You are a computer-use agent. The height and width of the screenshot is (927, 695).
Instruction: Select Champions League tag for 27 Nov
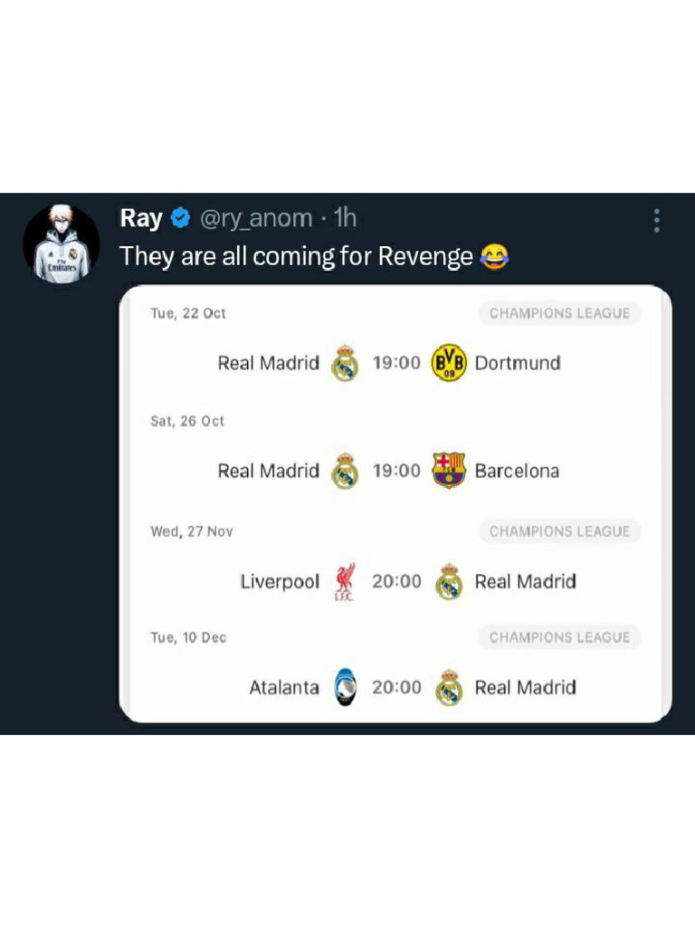[x=559, y=531]
